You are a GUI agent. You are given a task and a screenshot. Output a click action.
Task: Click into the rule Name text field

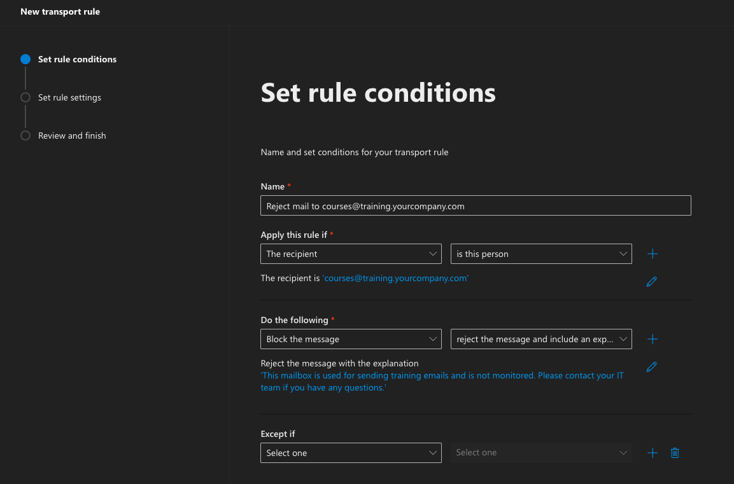coord(476,206)
